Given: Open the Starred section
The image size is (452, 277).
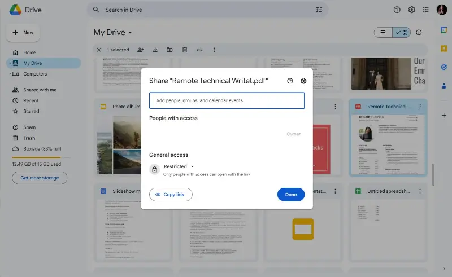Looking at the screenshot, I should 31,111.
